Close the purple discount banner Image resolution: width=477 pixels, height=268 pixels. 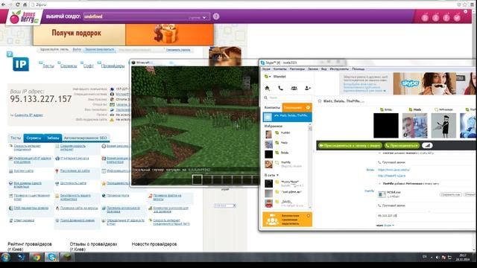[465, 12]
